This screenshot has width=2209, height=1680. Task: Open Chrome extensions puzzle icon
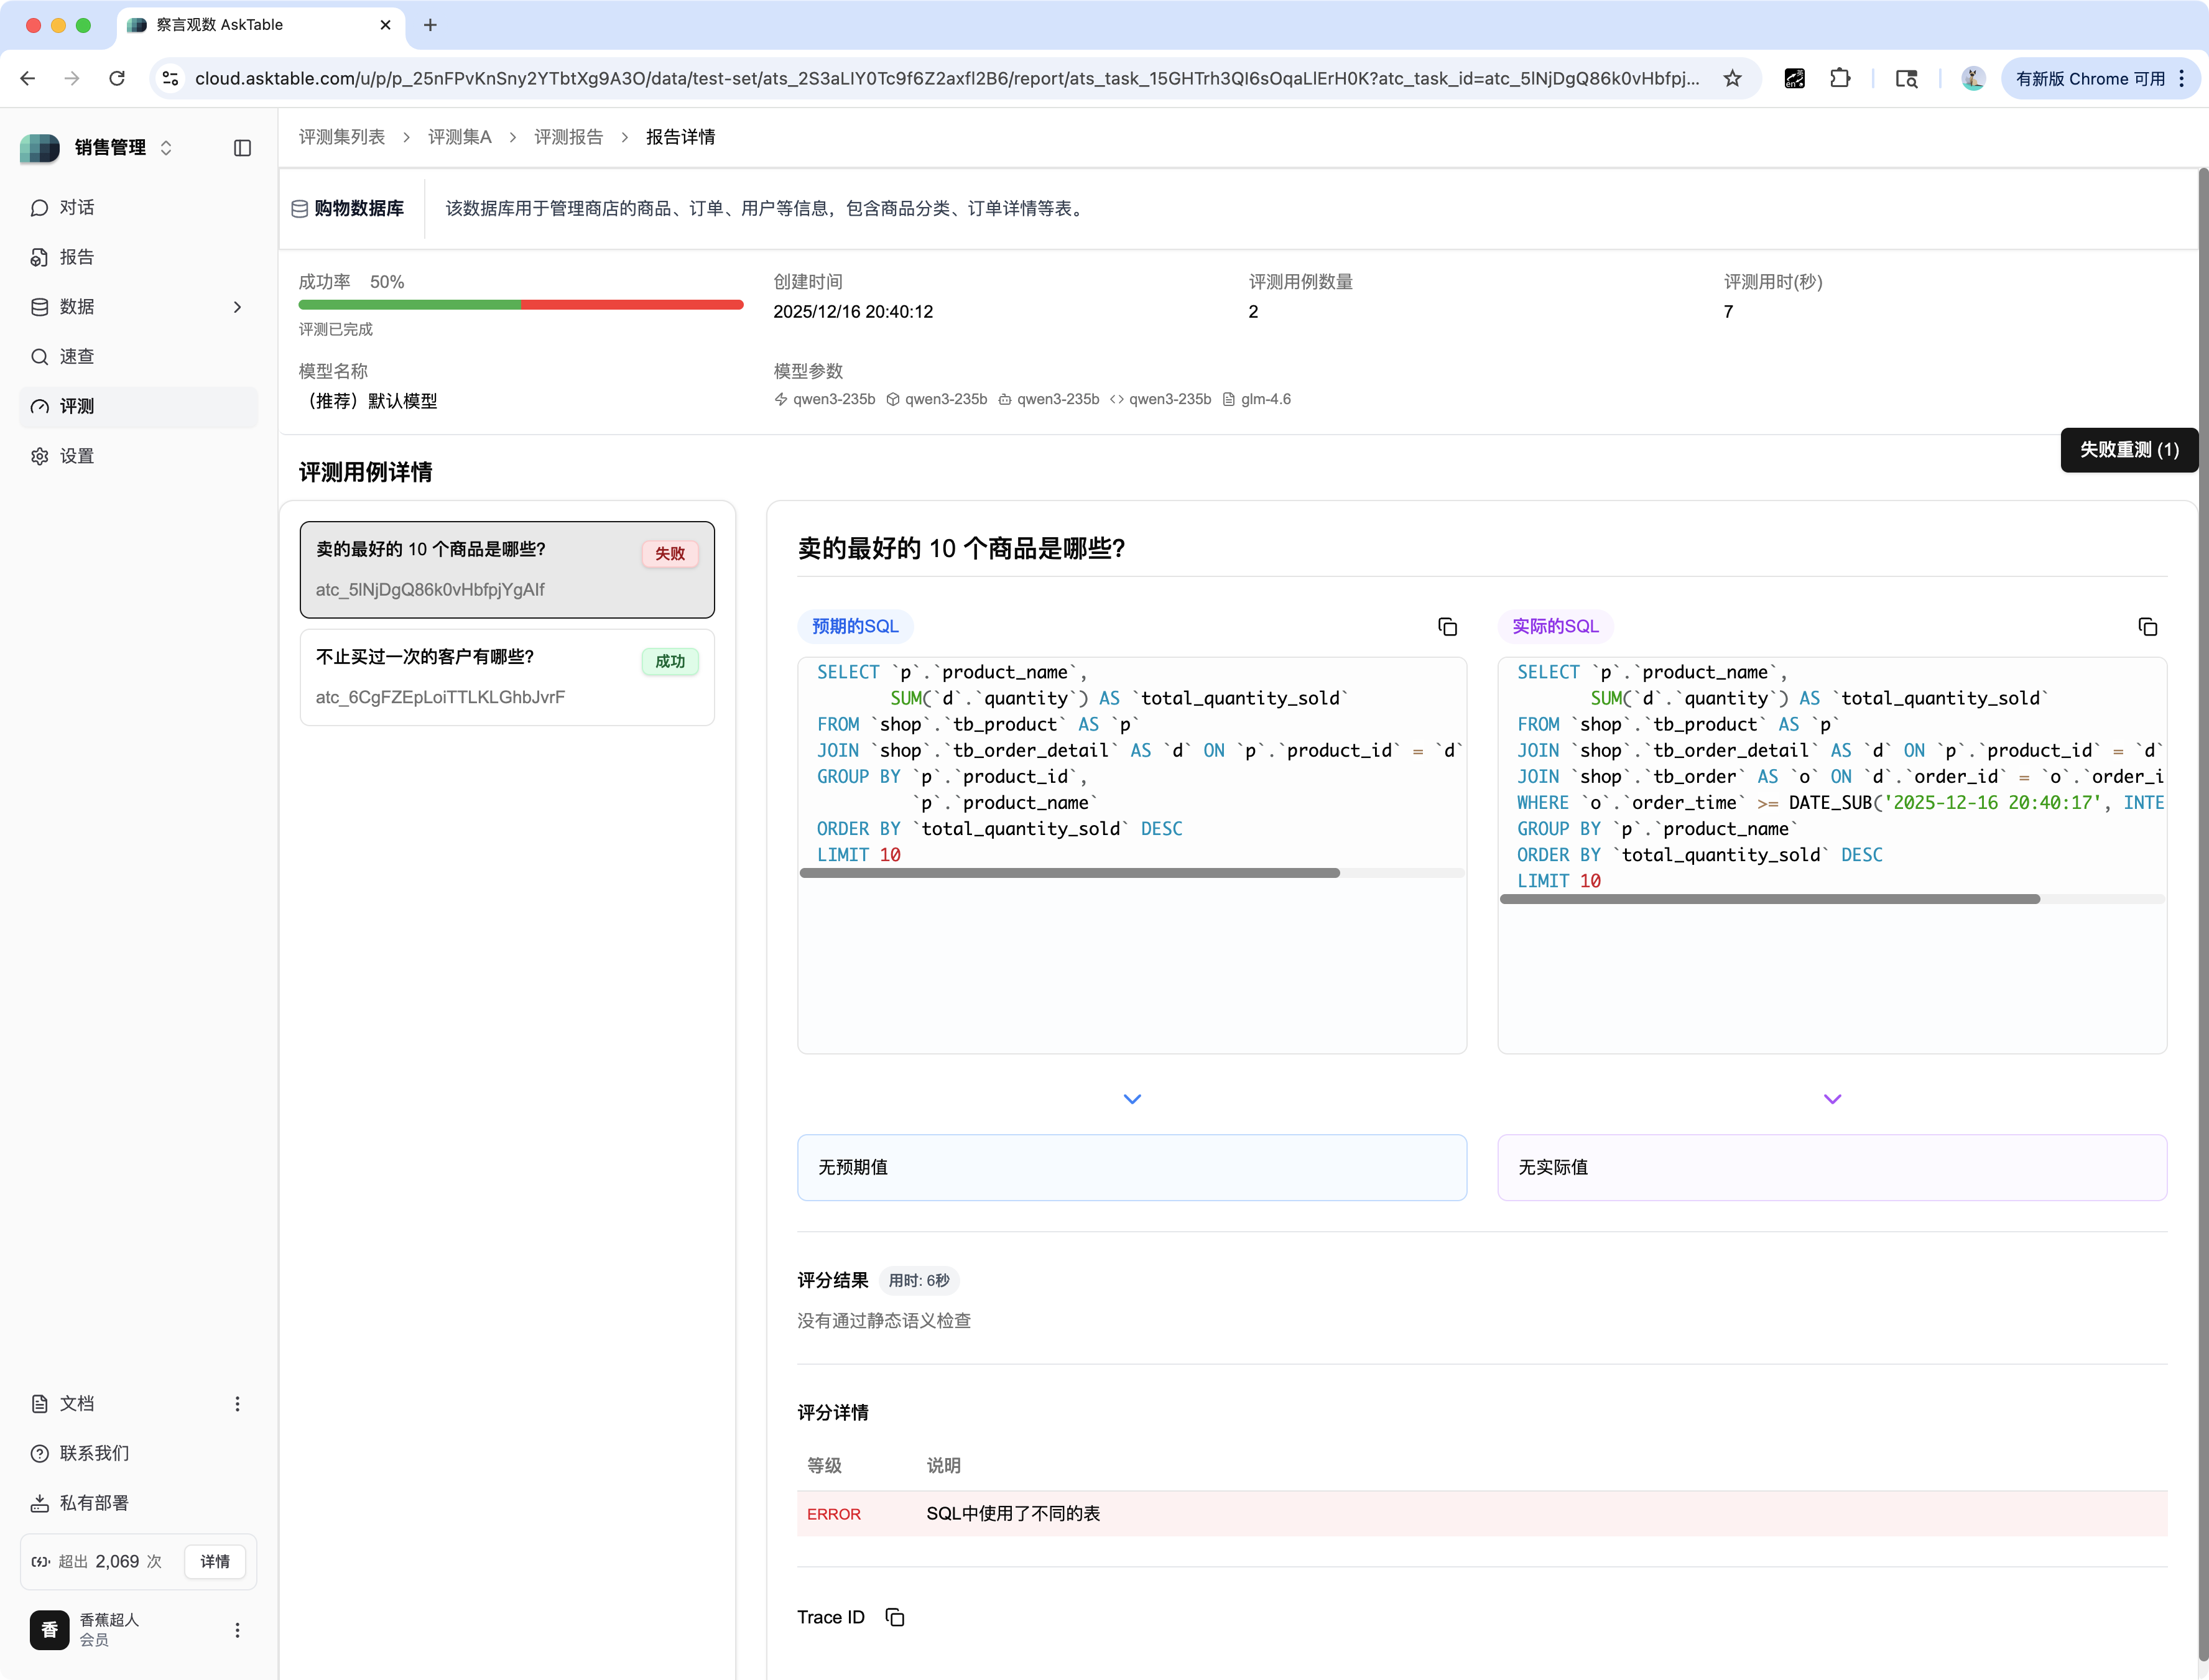pyautogui.click(x=1840, y=78)
